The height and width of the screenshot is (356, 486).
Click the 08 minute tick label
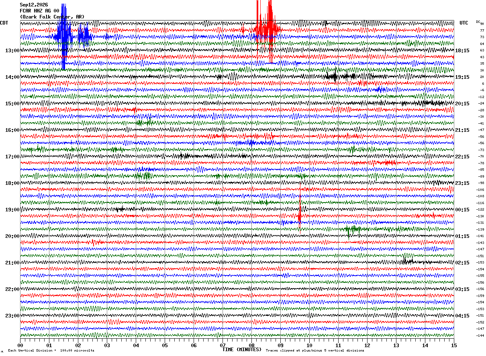pyautogui.click(x=251, y=345)
